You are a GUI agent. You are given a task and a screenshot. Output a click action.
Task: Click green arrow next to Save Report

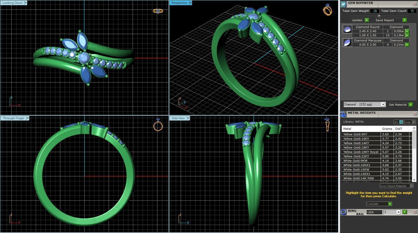point(405,20)
